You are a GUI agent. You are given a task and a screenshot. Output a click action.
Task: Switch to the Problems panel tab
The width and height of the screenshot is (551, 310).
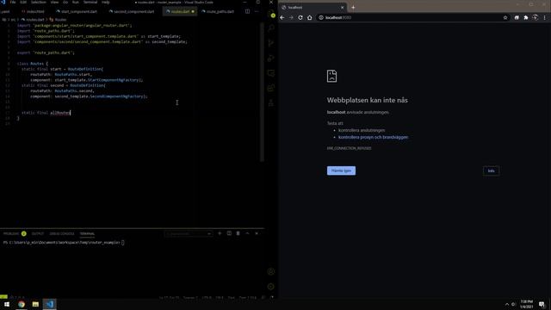(x=15, y=233)
